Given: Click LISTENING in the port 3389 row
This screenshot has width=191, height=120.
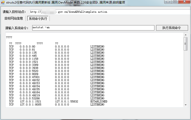Looking at the screenshot, I should pyautogui.click(x=97, y=65).
